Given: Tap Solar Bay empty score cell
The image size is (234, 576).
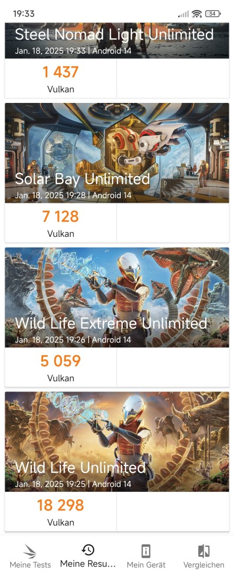Looking at the screenshot, I should pyautogui.click(x=173, y=222).
